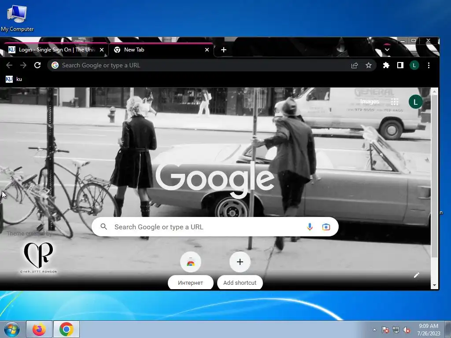Open the Windows Start menu
Image resolution: width=451 pixels, height=338 pixels.
point(12,329)
